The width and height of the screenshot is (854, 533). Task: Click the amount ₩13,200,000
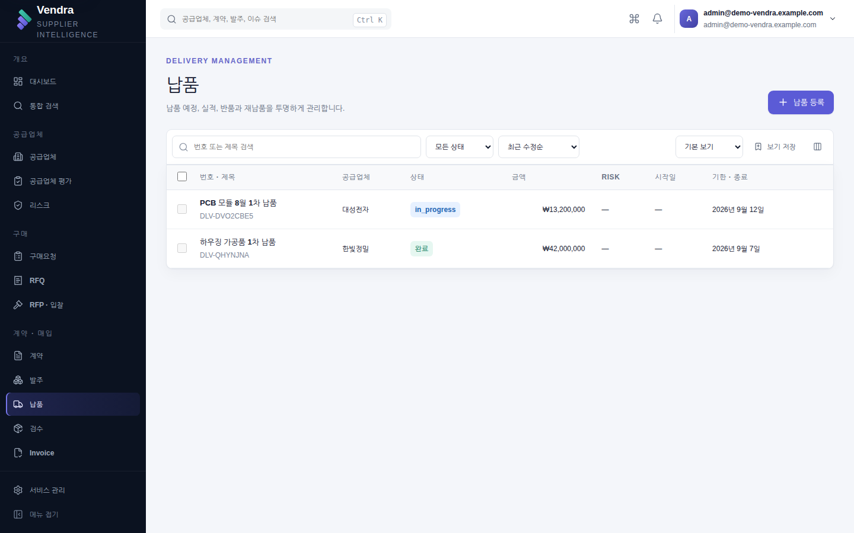[563, 210]
